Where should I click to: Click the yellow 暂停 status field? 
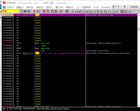[10, 11]
